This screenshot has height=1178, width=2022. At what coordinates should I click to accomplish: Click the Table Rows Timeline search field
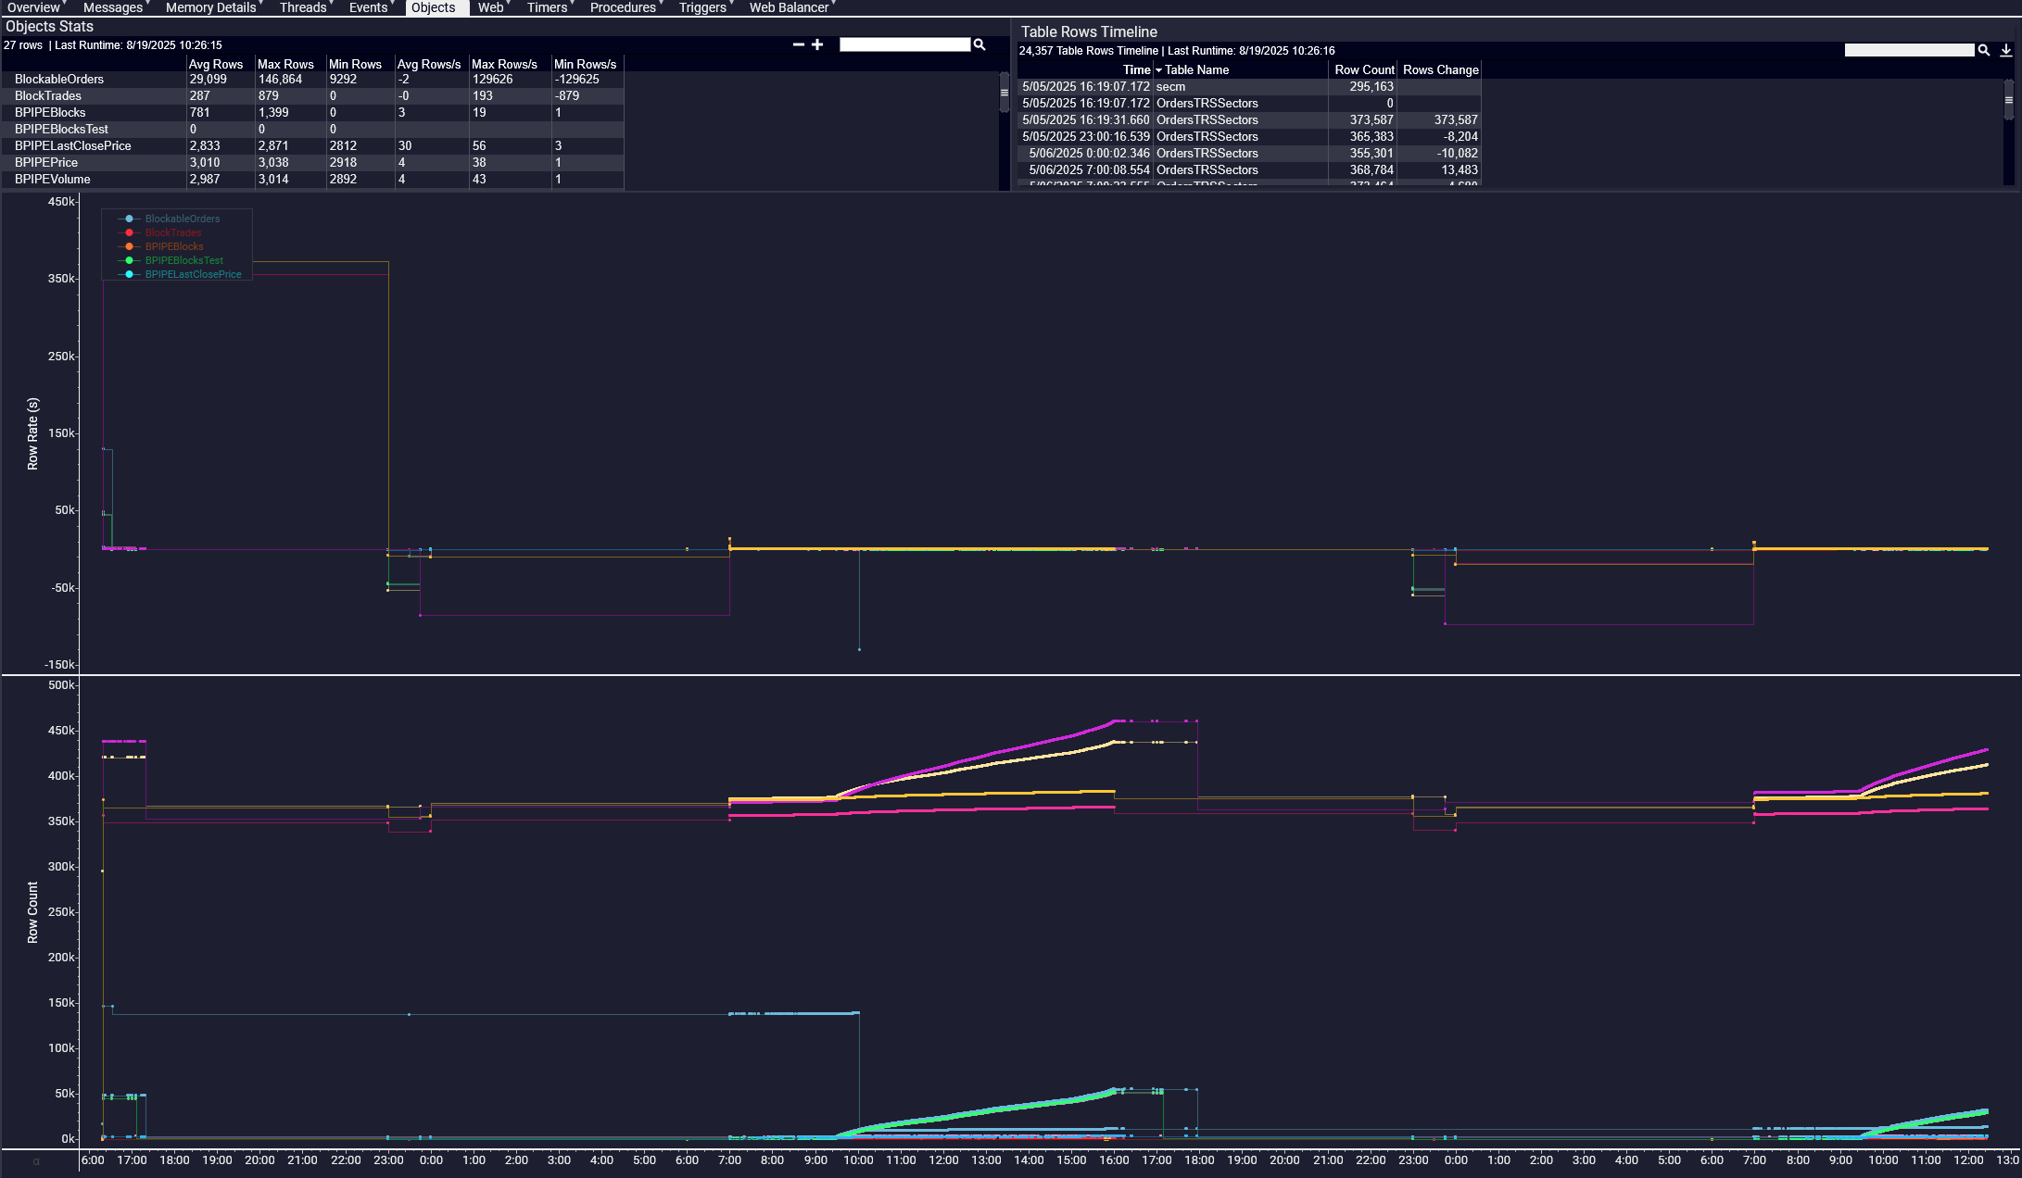(1908, 50)
